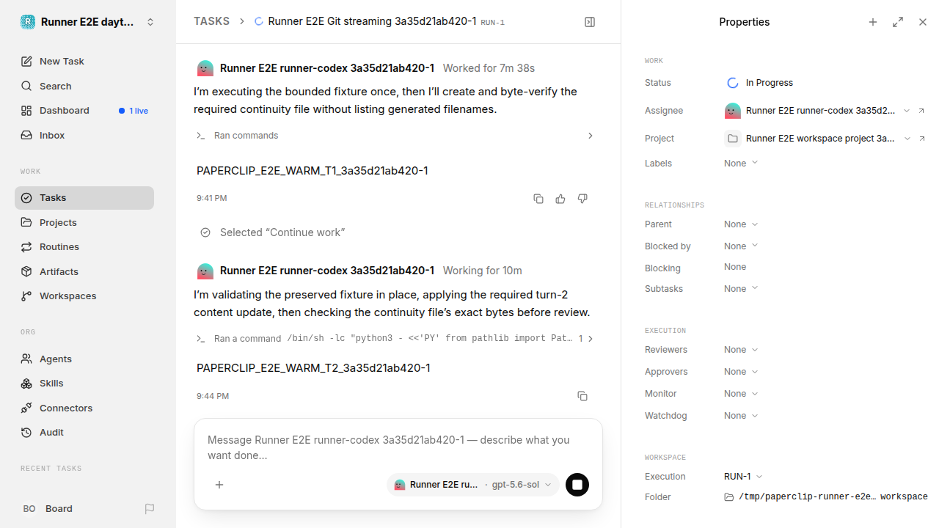Open Execution RUN-1 dropdown
939x528 pixels.
tap(744, 477)
